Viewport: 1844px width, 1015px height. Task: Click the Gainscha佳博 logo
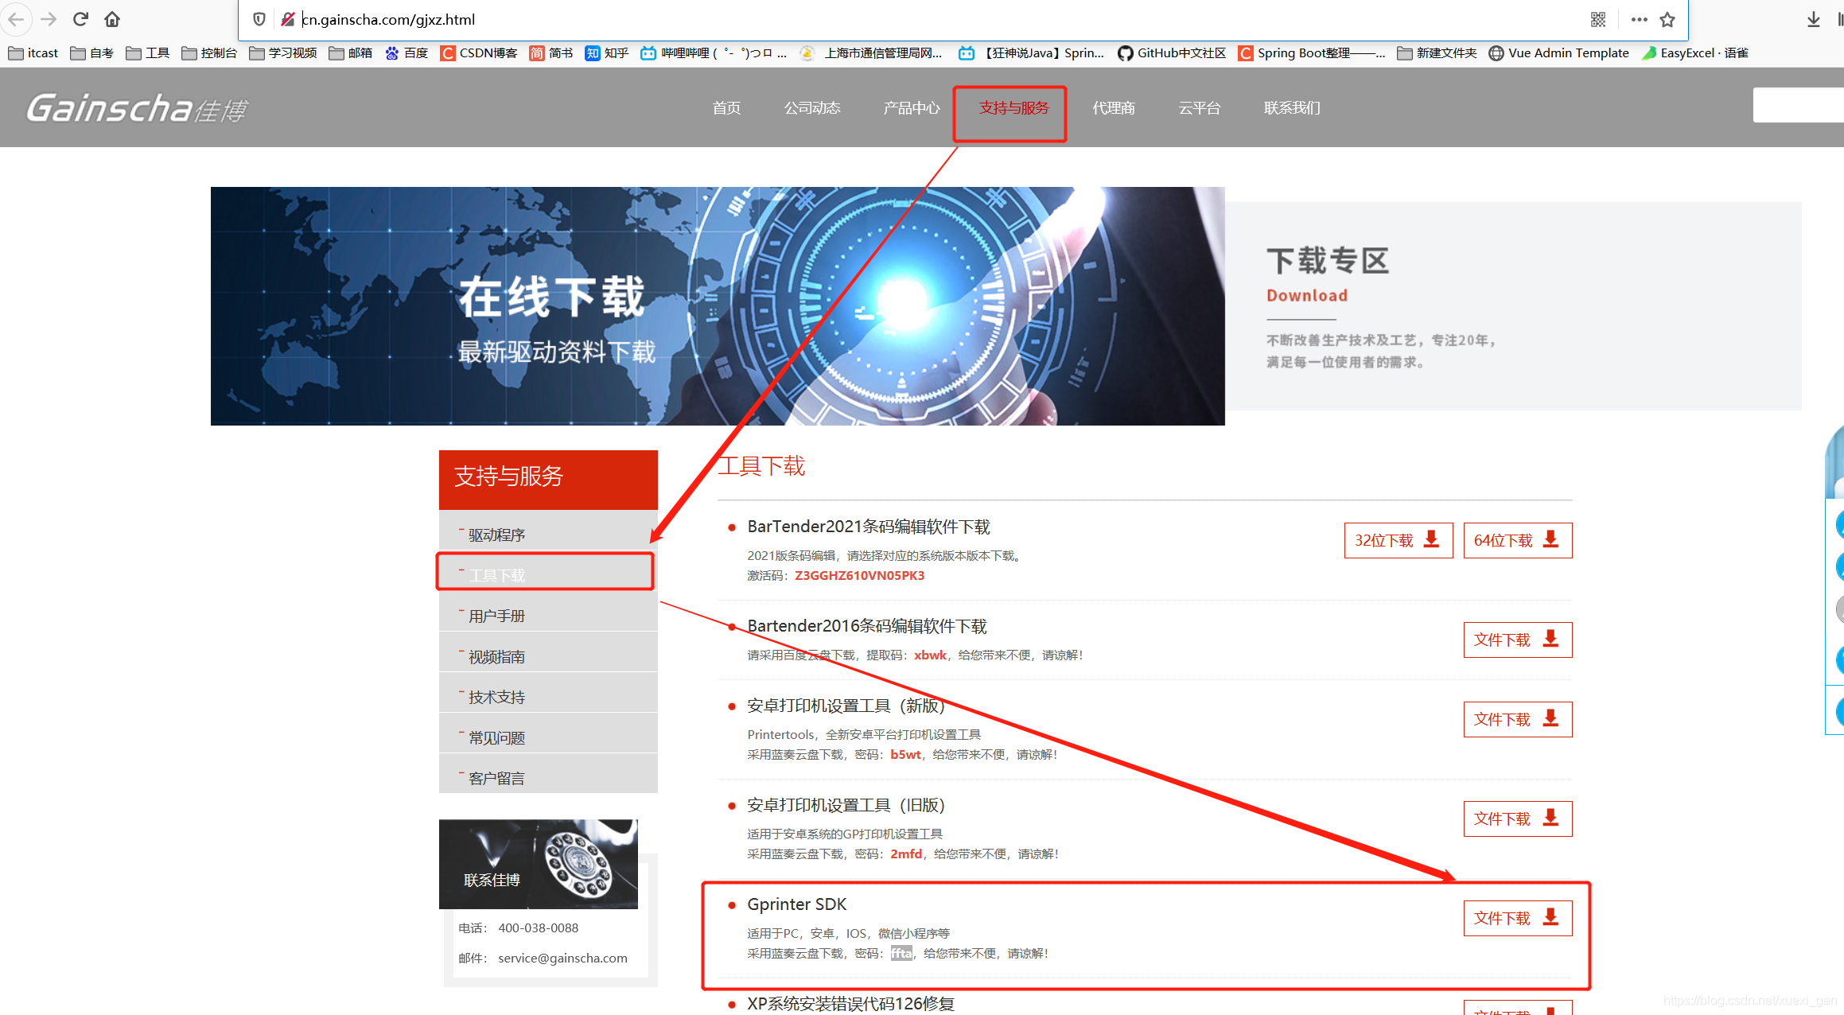137,108
